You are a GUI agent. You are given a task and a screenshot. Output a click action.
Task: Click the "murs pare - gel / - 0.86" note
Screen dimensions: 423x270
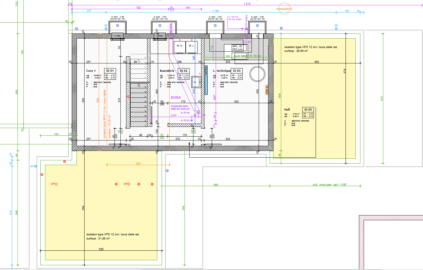(333, 185)
